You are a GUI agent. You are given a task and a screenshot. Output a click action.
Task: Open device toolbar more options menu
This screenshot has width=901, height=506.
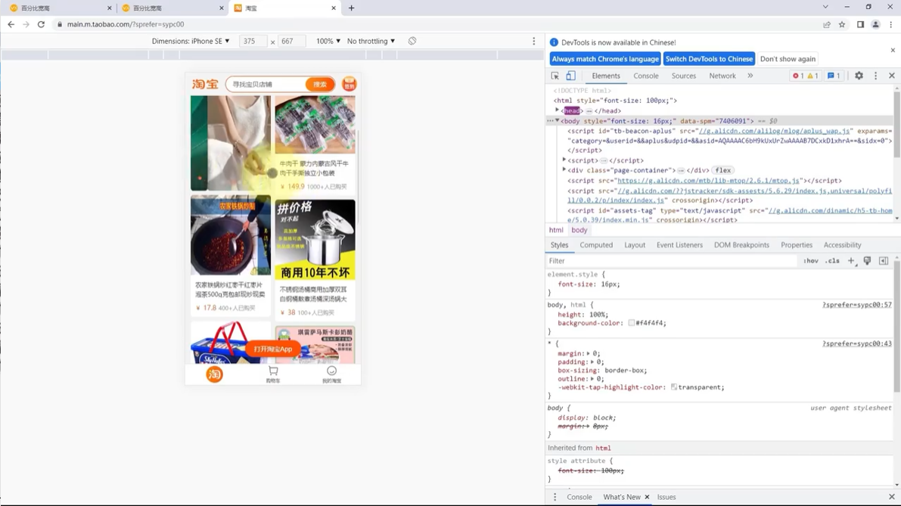coord(534,42)
